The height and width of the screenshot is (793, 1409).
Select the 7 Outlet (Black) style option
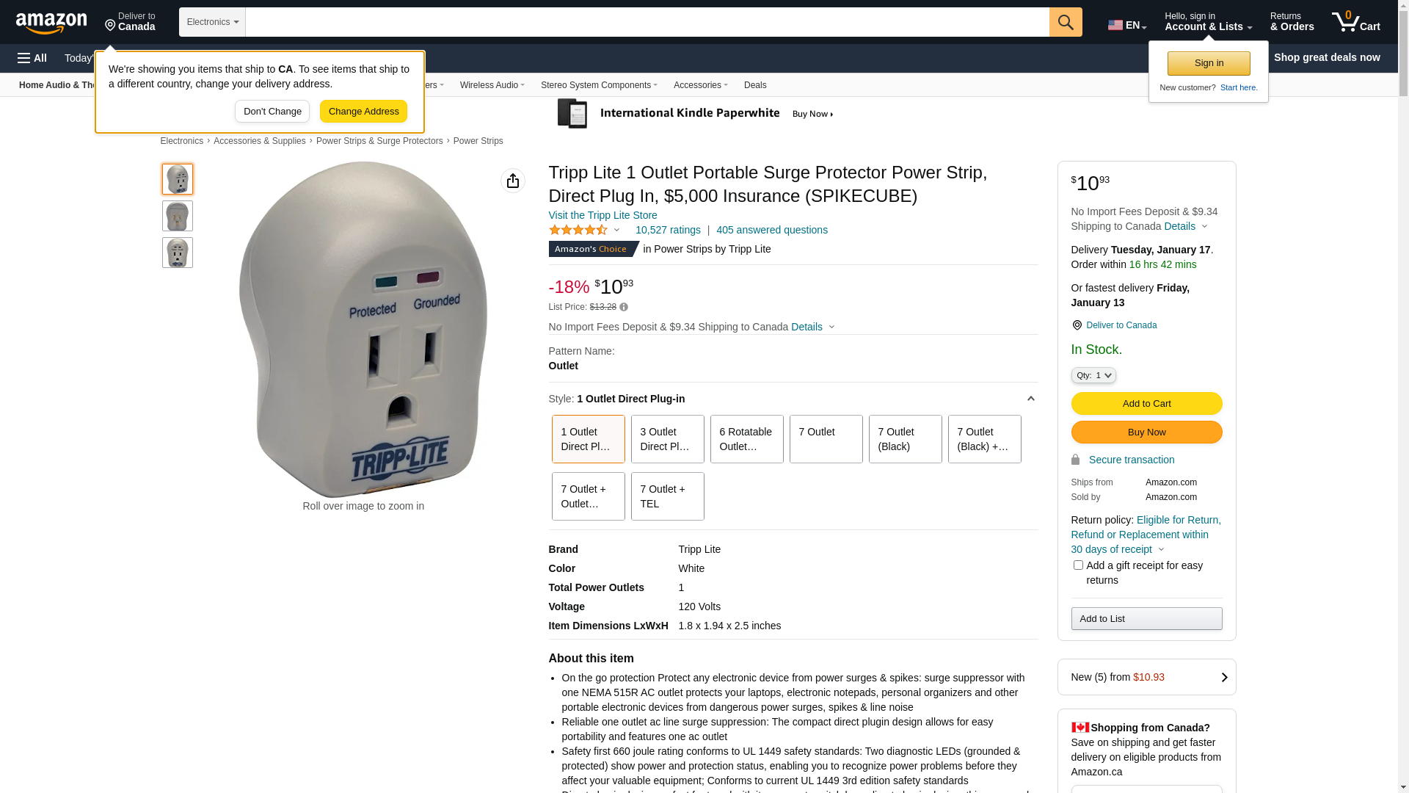(906, 439)
